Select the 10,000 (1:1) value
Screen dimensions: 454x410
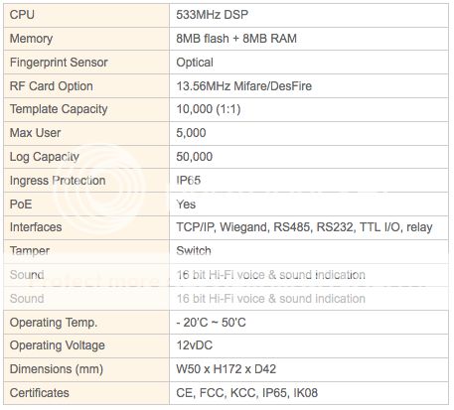pyautogui.click(x=209, y=109)
